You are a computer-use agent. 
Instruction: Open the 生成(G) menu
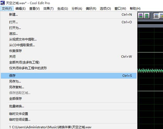[62, 8]
